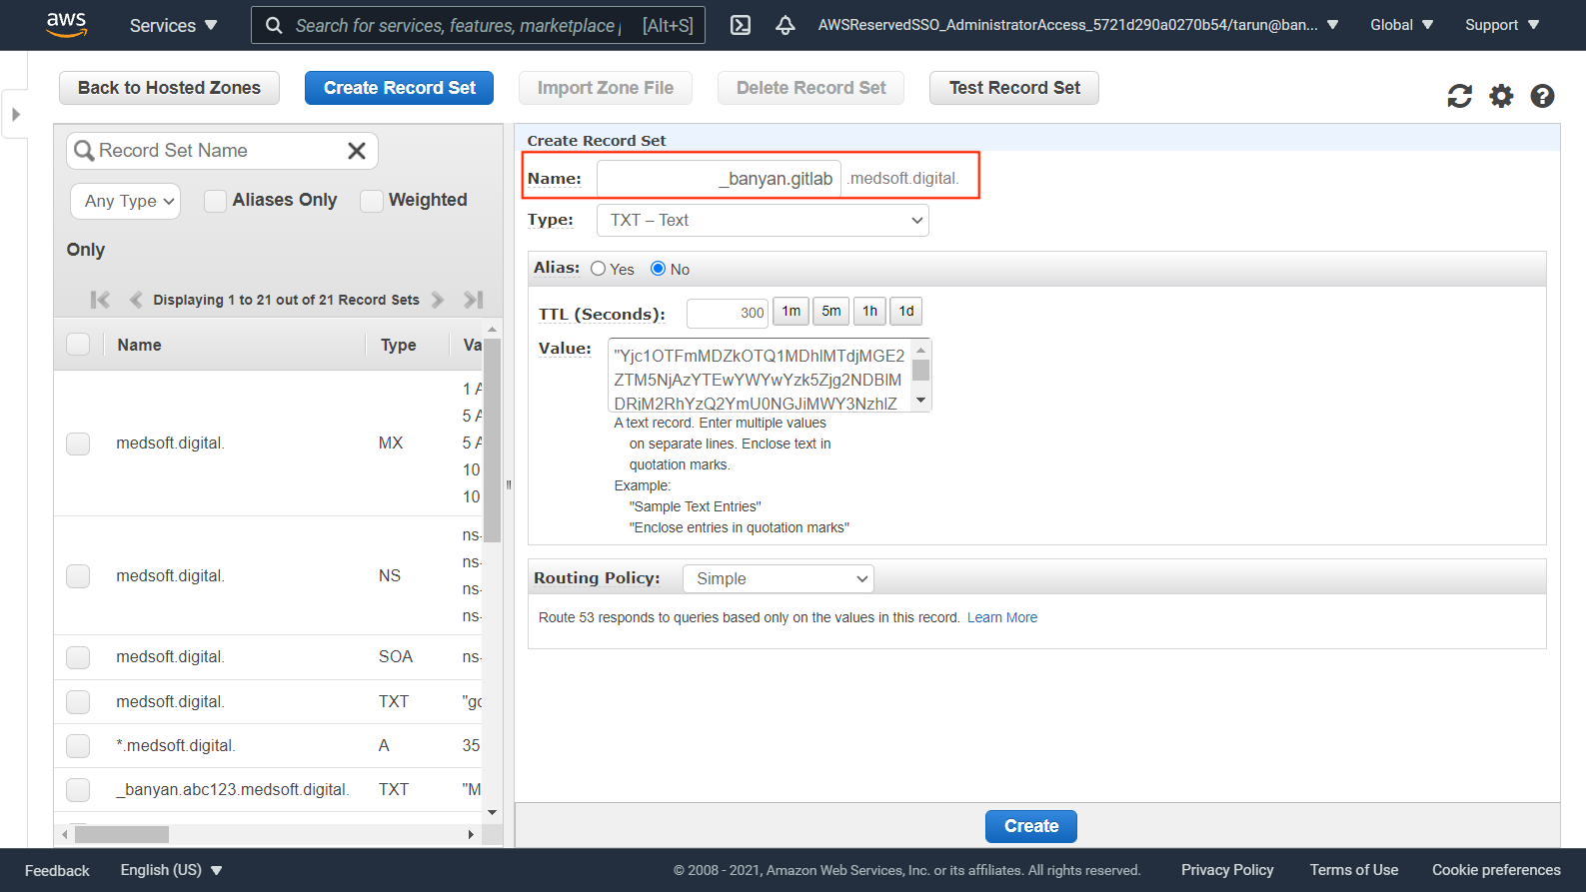The width and height of the screenshot is (1586, 892).
Task: Expand the Routing Policy Simple dropdown
Action: [x=778, y=579]
